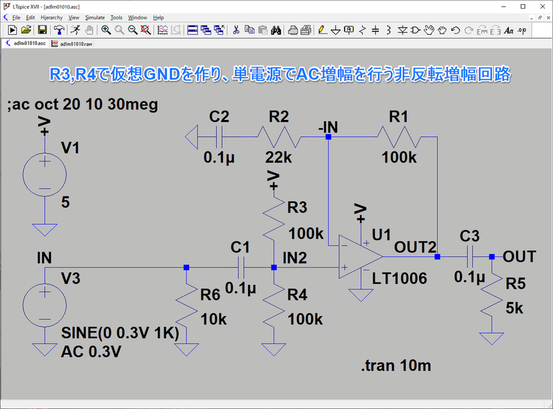The height and width of the screenshot is (409, 553).
Task: Click the '.tran 10m' simulation directive
Action: [x=396, y=365]
